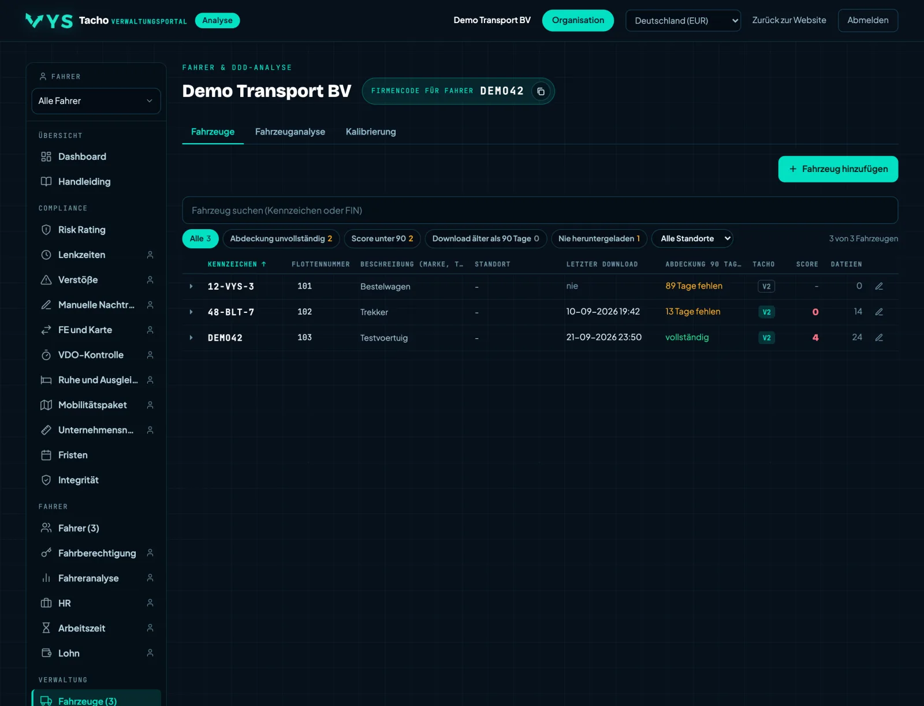Switch to Kalibrierung tab
The height and width of the screenshot is (706, 924).
click(x=371, y=132)
